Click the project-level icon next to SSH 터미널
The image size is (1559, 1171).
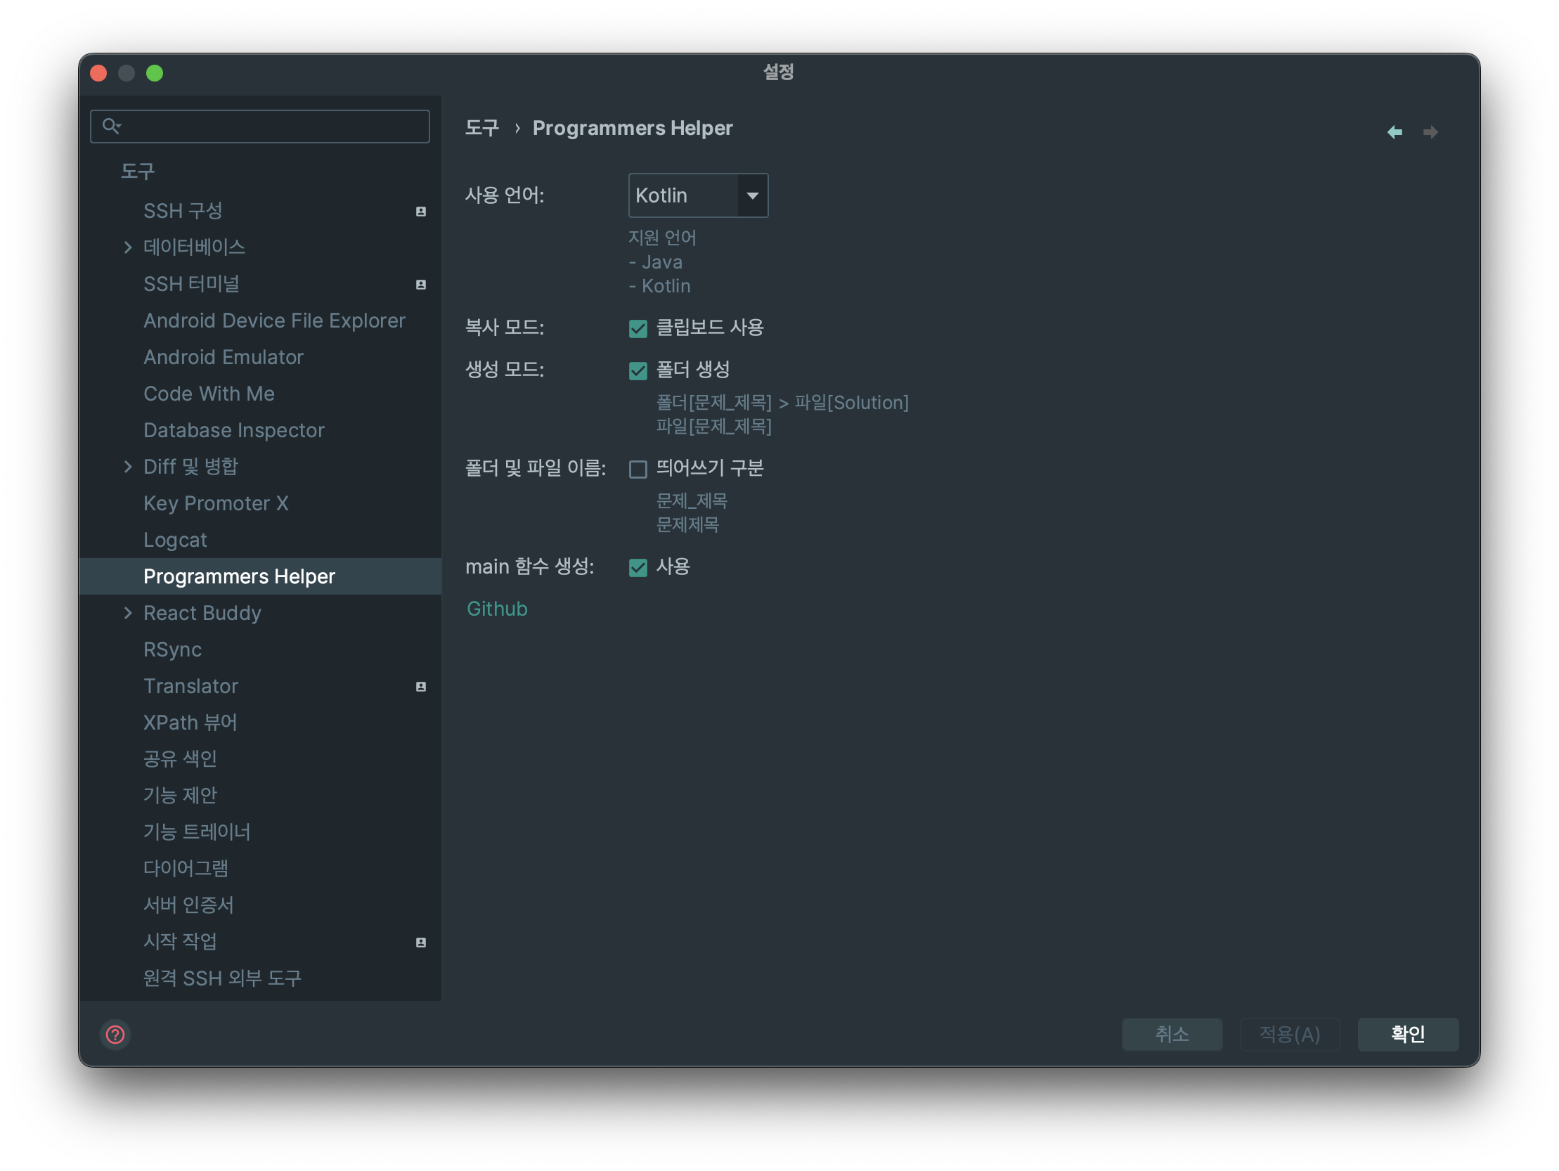point(421,285)
